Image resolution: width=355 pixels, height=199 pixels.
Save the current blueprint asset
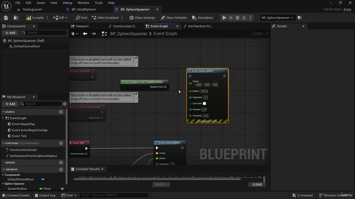pyautogui.click(x=6, y=18)
